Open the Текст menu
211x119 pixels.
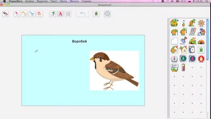(54, 1)
